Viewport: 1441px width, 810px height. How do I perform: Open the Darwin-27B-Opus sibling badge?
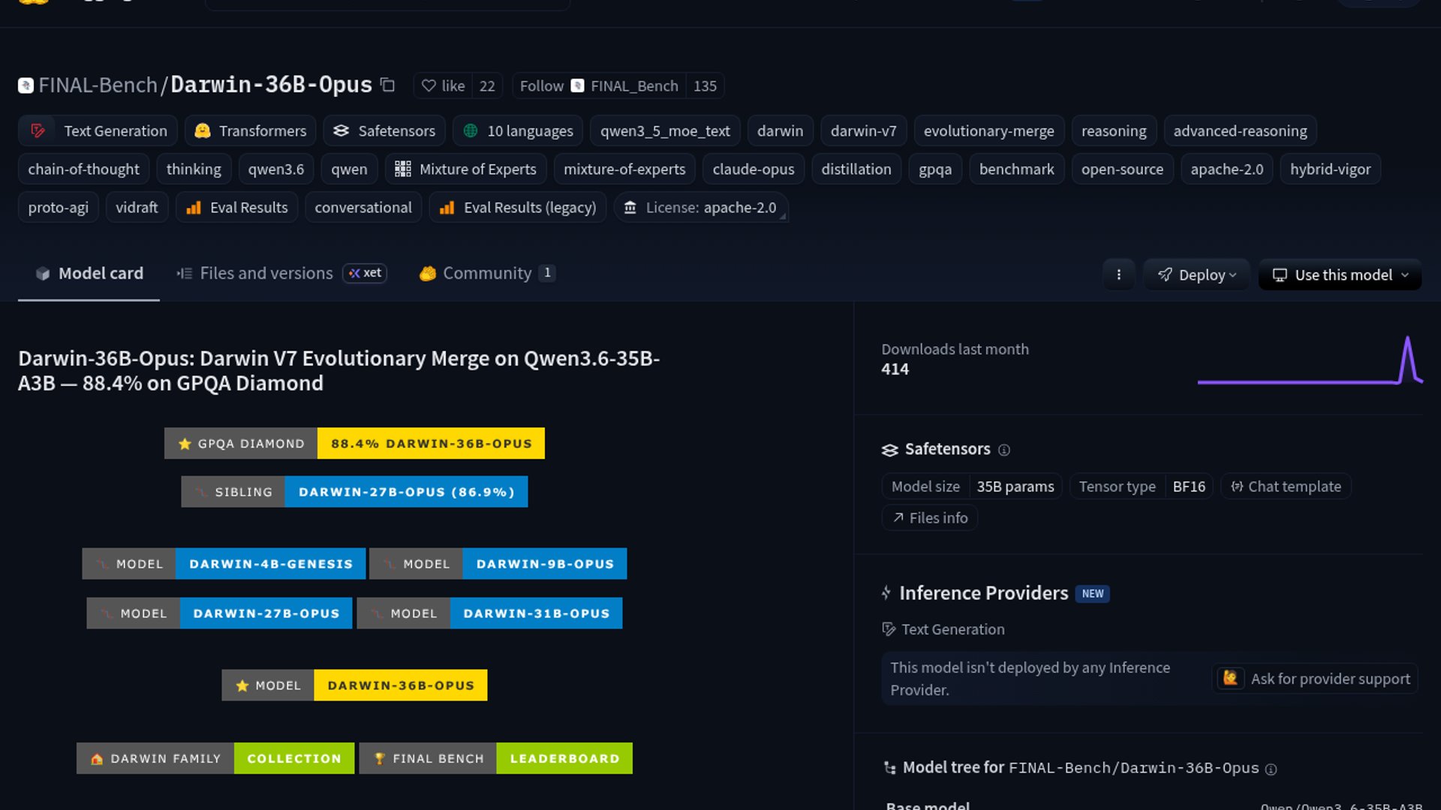354,492
